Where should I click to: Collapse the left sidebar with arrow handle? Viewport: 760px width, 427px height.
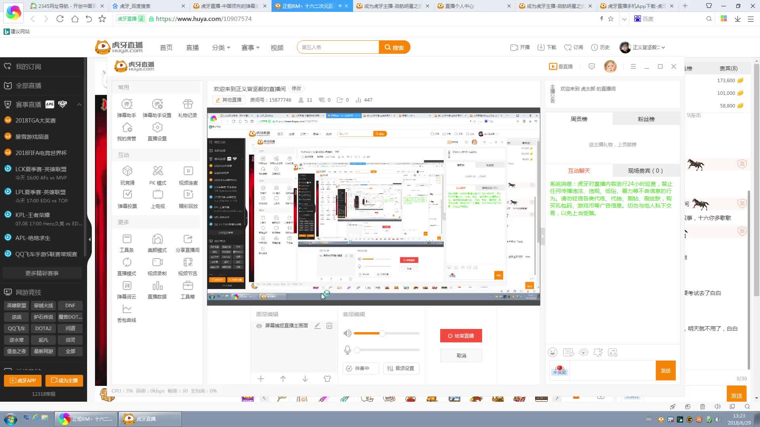tap(89, 239)
